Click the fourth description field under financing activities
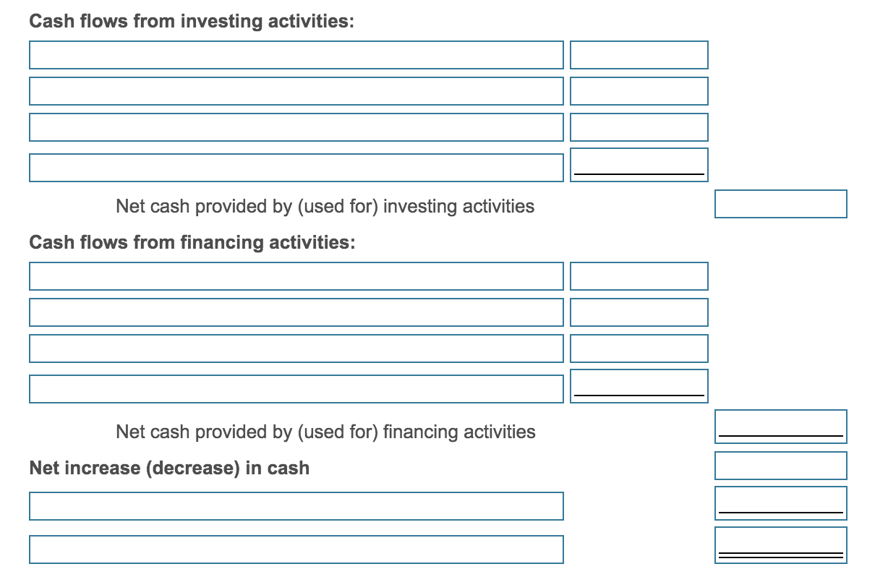The height and width of the screenshot is (577, 888). click(x=296, y=388)
